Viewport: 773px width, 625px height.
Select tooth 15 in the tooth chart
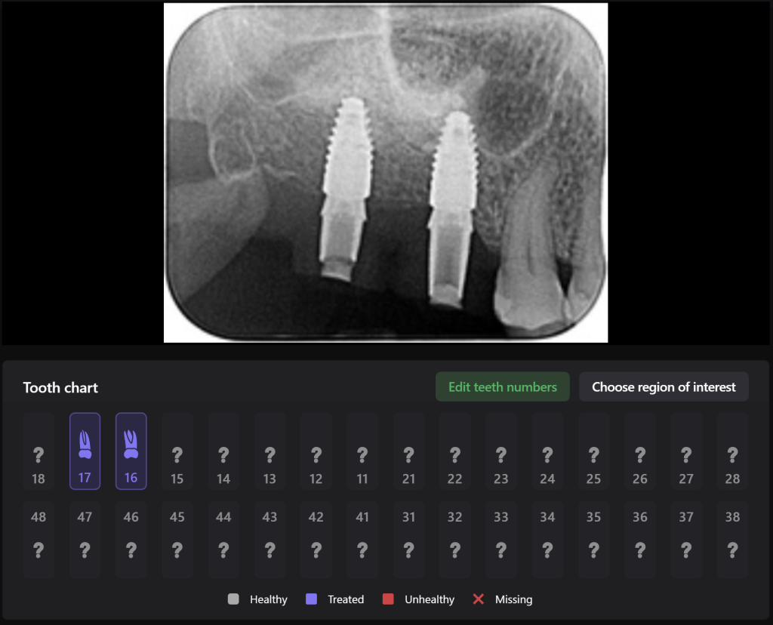point(177,451)
